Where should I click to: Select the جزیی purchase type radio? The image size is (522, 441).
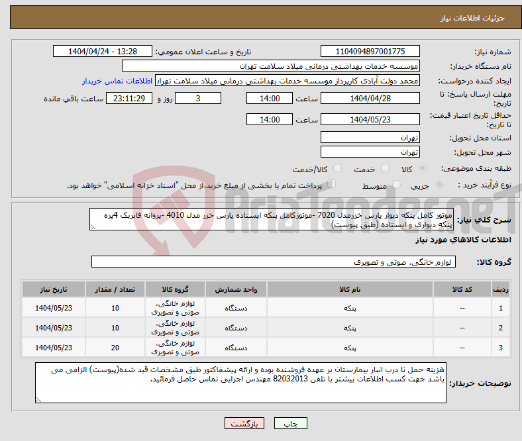coord(439,184)
